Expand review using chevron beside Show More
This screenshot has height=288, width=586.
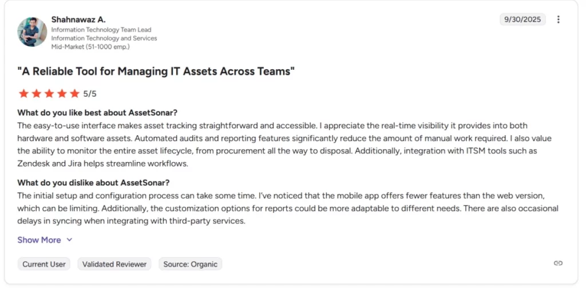pos(70,240)
